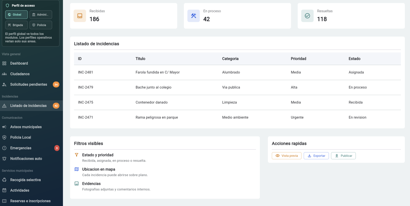Screen dimensions: 410x206
Task: Click the Resueltas checkmark icon
Action: [x=307, y=16]
